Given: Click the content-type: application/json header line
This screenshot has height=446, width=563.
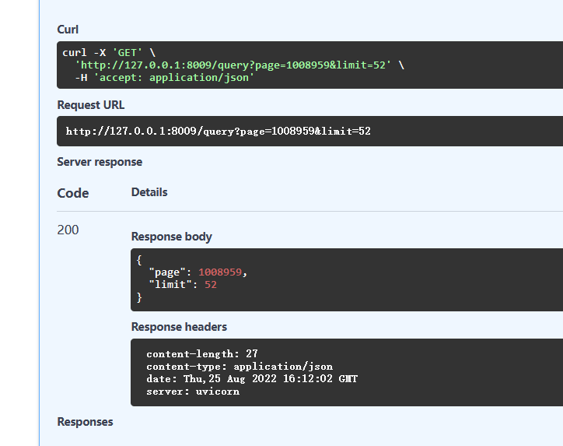Looking at the screenshot, I should coord(240,367).
